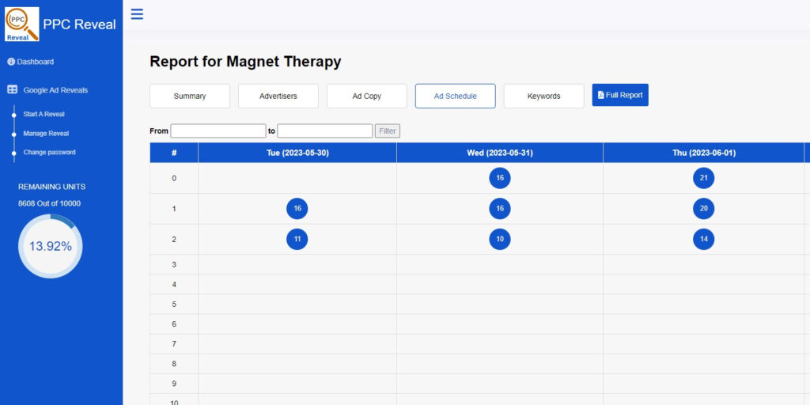This screenshot has width=810, height=405.
Task: Click the From date input field
Action: pos(218,131)
